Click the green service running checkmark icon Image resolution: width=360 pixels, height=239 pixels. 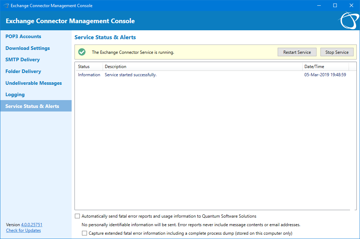point(82,52)
